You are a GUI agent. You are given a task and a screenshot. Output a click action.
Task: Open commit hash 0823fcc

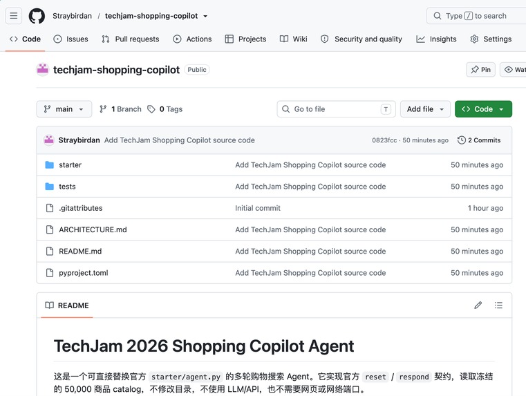(384, 140)
